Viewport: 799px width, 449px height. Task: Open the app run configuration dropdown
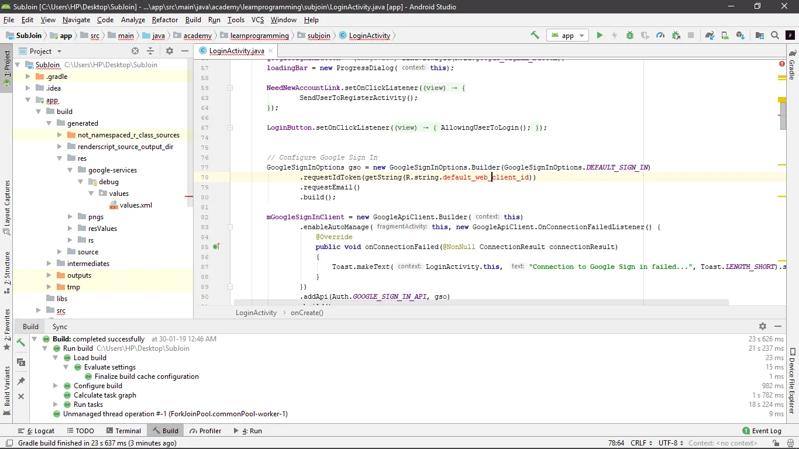[567, 36]
